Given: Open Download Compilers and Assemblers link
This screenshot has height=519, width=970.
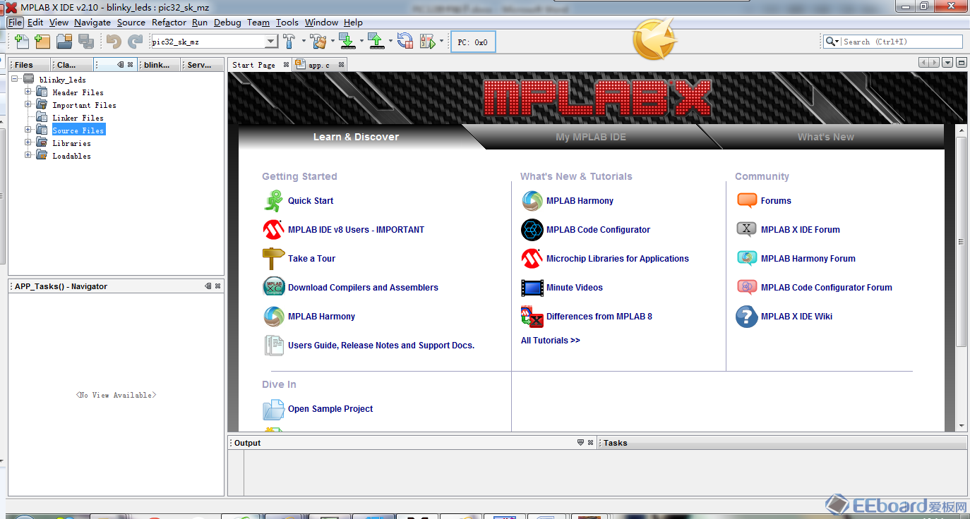Looking at the screenshot, I should point(363,288).
